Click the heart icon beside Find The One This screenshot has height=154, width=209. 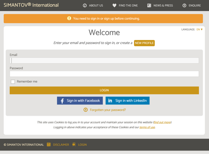114,6
